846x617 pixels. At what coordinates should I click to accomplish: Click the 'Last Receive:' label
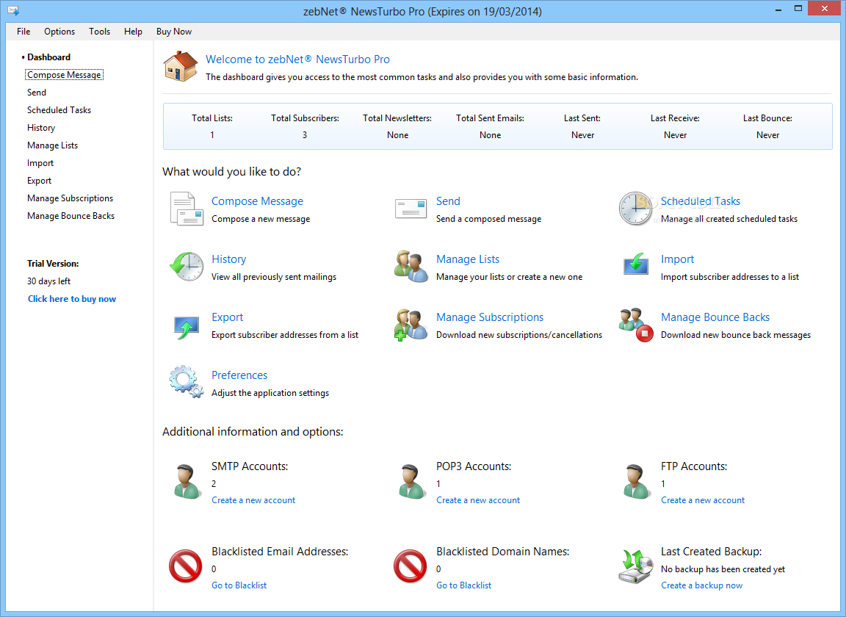675,118
